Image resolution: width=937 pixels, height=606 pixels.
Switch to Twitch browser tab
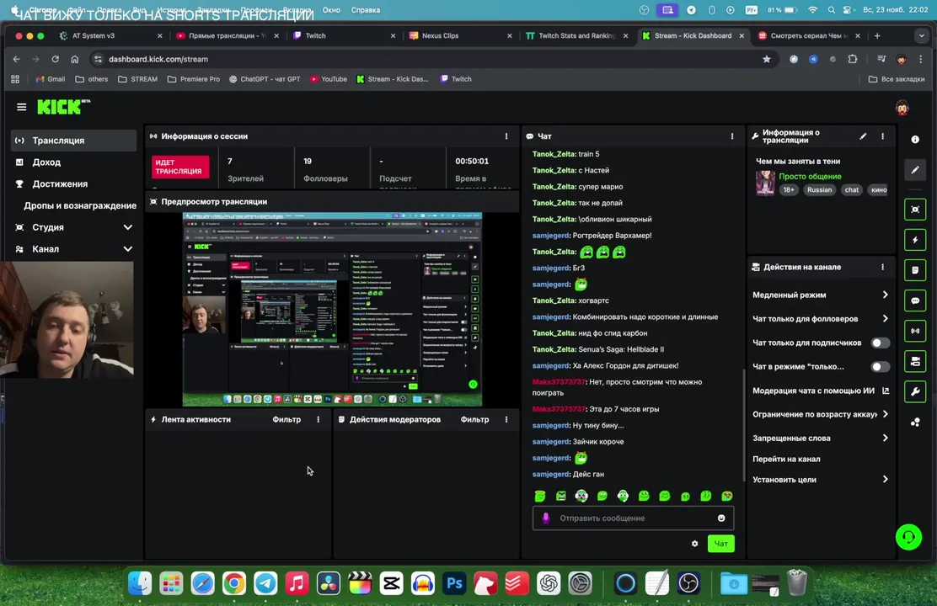point(343,36)
